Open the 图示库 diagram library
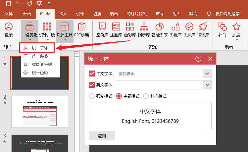The height and width of the screenshot is (152, 248). click(x=144, y=29)
